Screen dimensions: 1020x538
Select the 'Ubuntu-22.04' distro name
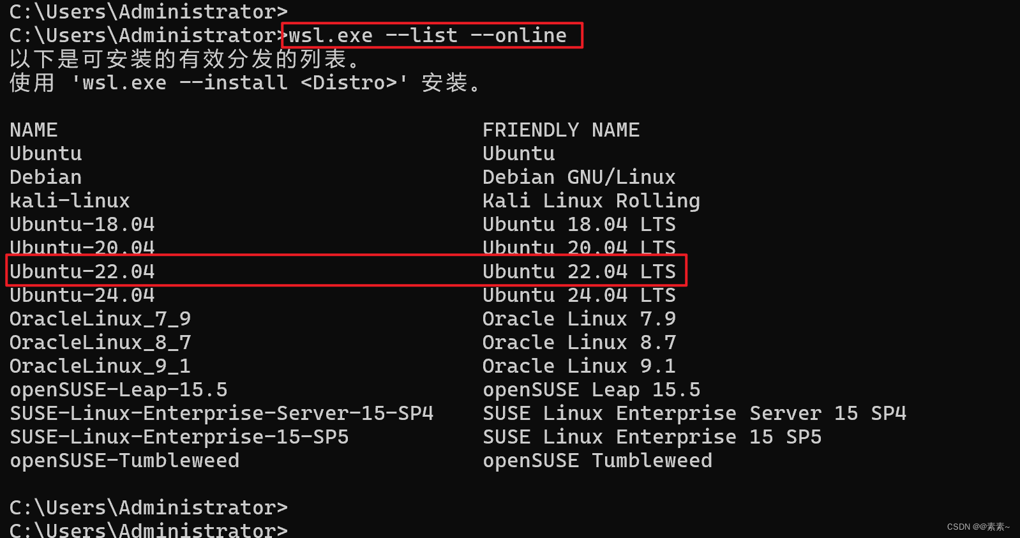82,271
